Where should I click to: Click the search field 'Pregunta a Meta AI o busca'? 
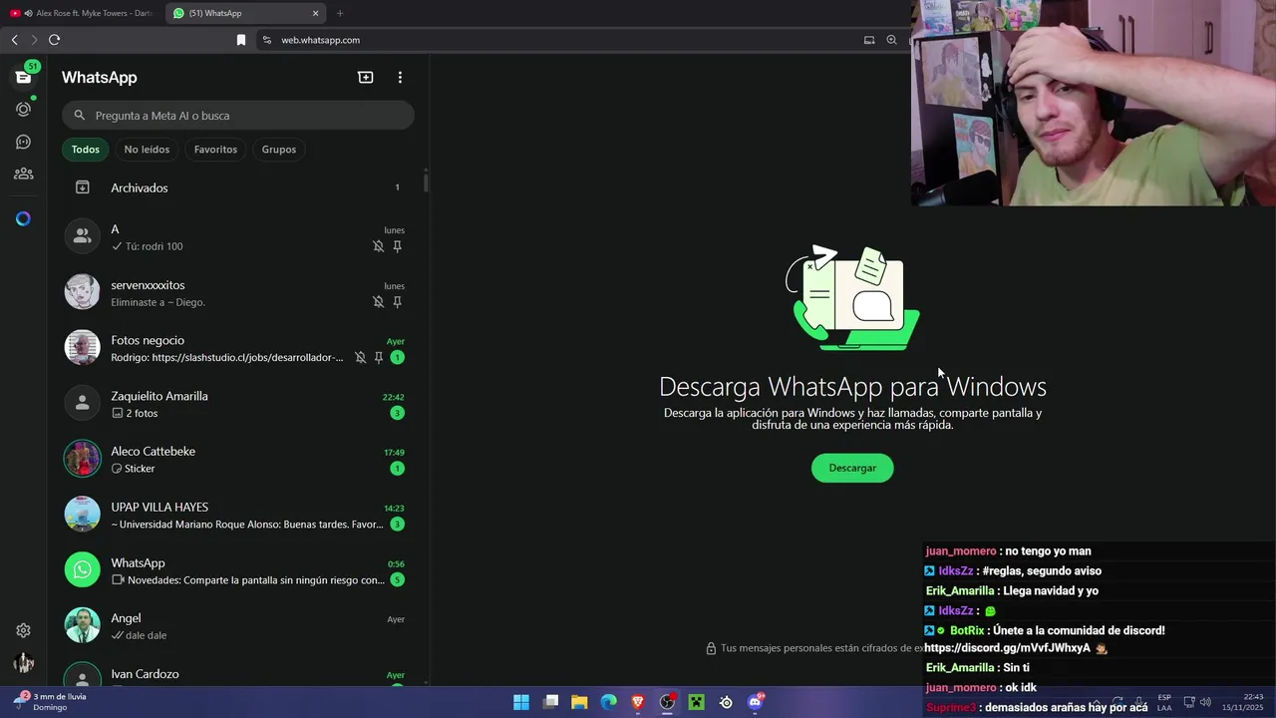[x=237, y=115]
